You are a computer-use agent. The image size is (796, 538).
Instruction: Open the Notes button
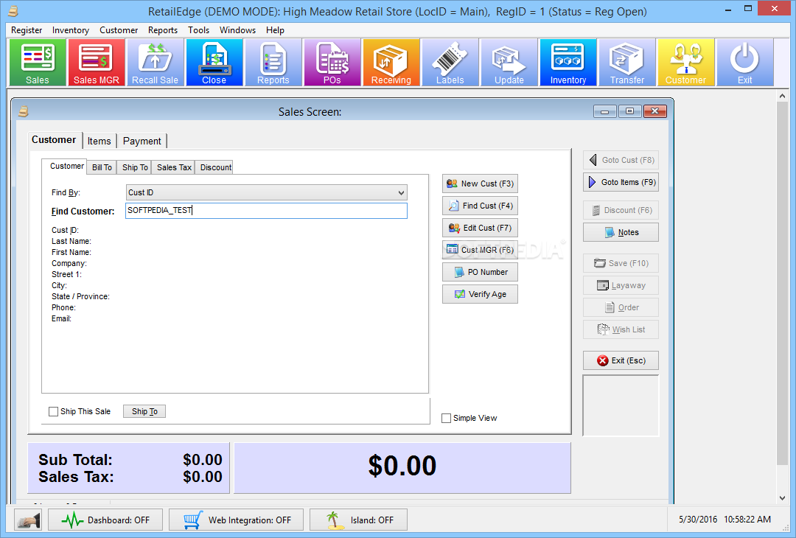point(621,232)
